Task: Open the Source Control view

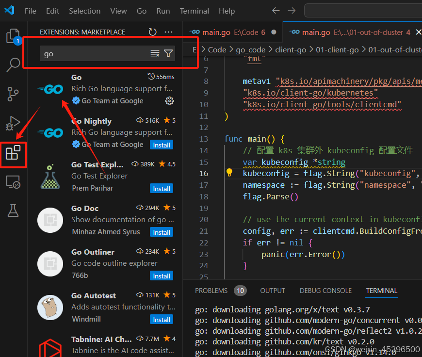Action: (x=13, y=94)
